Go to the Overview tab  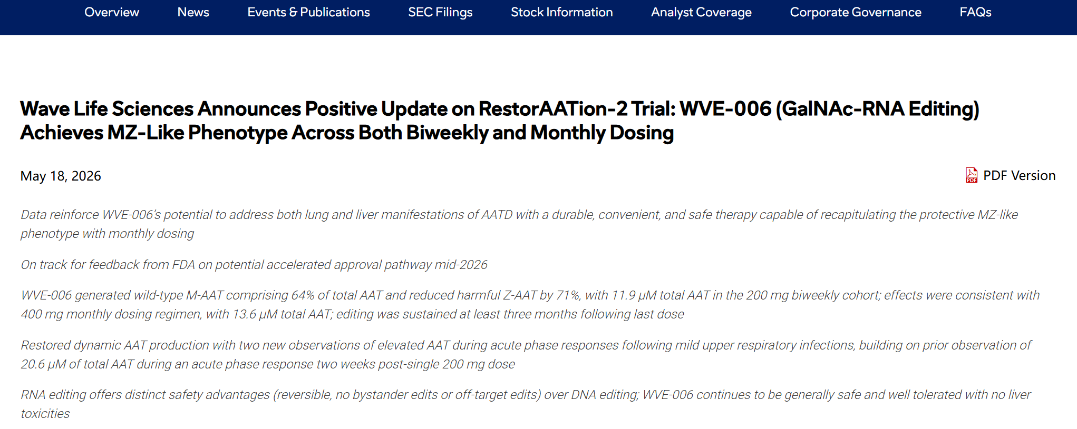112,12
